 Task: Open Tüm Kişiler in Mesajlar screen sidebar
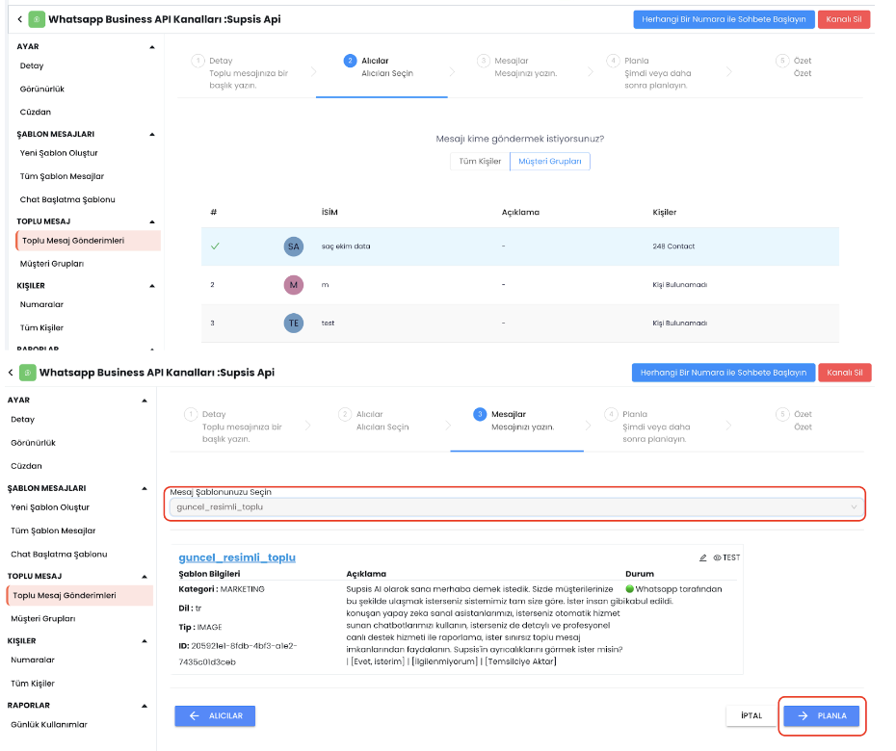pos(33,683)
